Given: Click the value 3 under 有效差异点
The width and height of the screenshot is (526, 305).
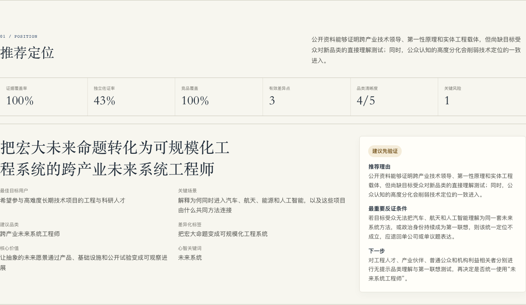Looking at the screenshot, I should pyautogui.click(x=272, y=101).
